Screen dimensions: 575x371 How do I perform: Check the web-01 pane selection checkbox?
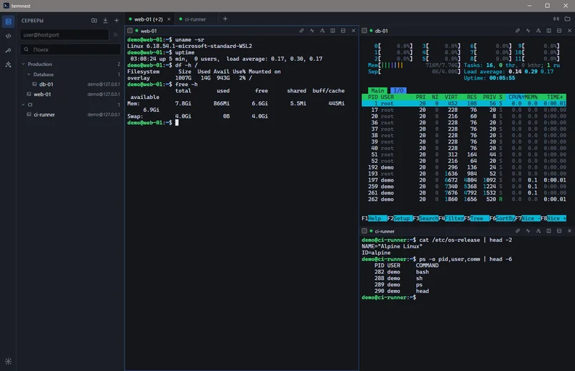click(x=130, y=31)
